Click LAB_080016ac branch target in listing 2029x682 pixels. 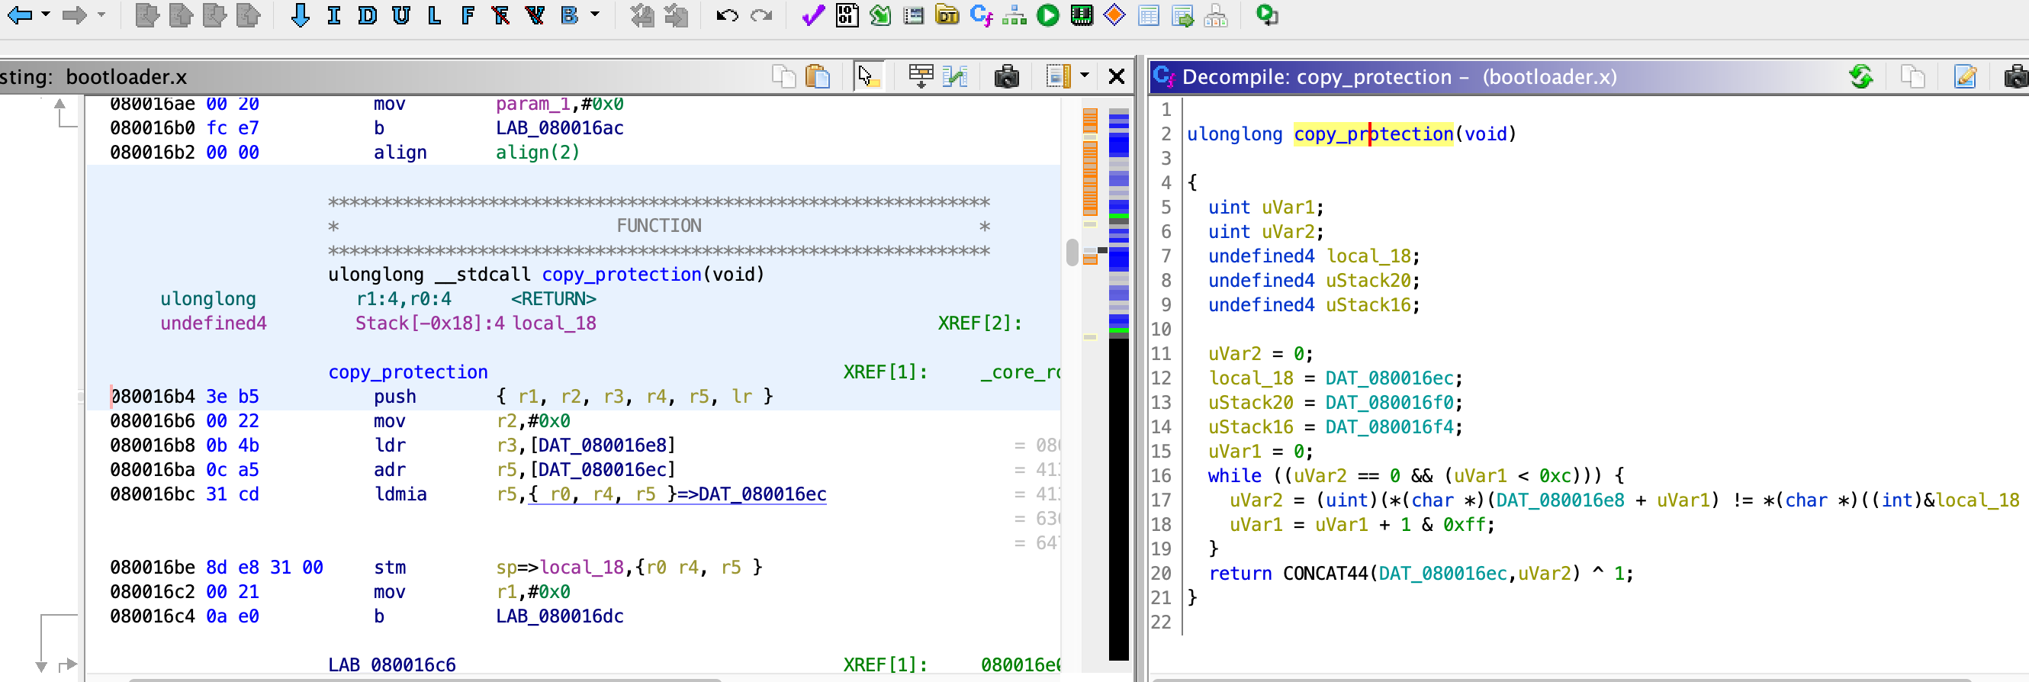click(x=559, y=127)
